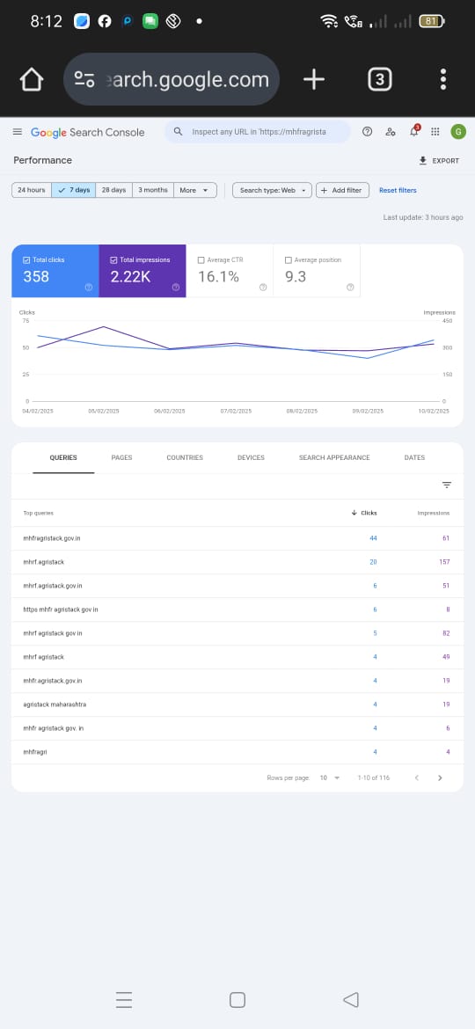Screen dimensions: 475x1029
Task: Click the Performance page heading
Action: click(x=42, y=160)
